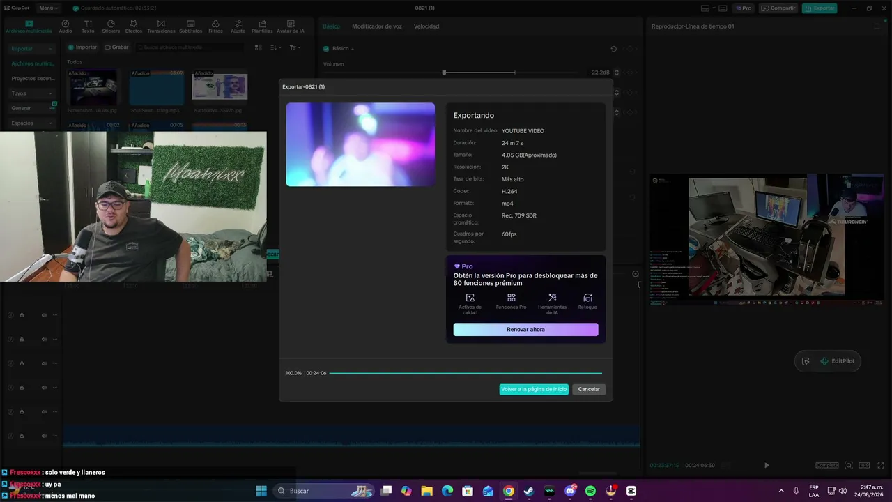Viewport: 892px width, 502px height.
Task: Open the Efectos panel
Action: click(x=134, y=26)
